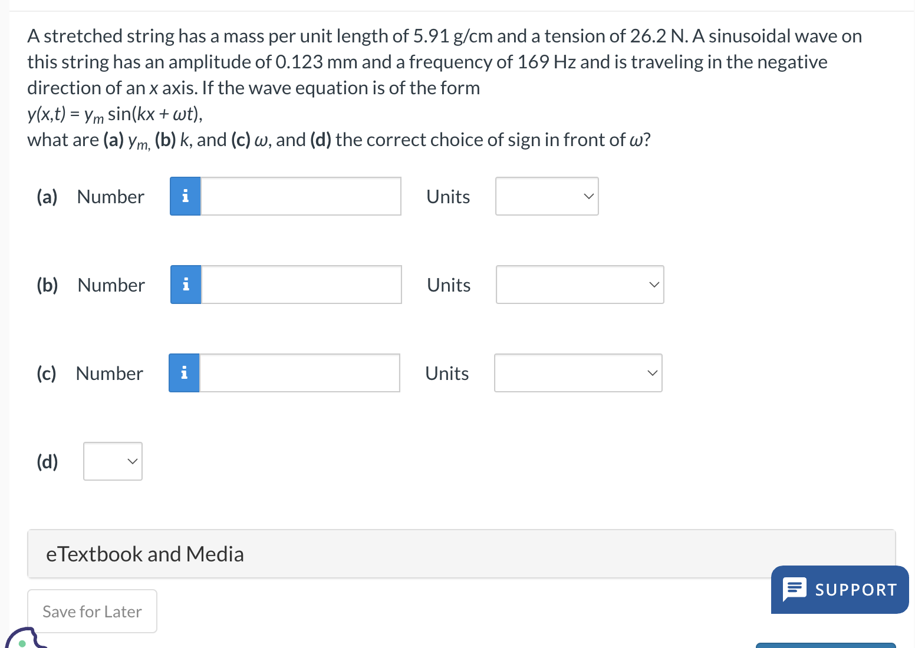
Task: Open the sign selection dropdown for part (d)
Action: coord(112,461)
